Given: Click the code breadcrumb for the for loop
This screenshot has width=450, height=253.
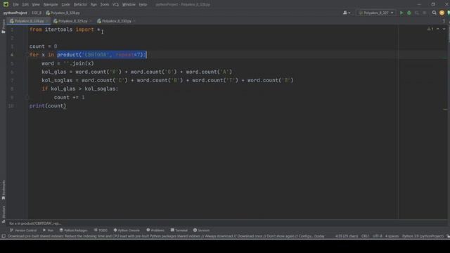Looking at the screenshot, I should coord(35,223).
